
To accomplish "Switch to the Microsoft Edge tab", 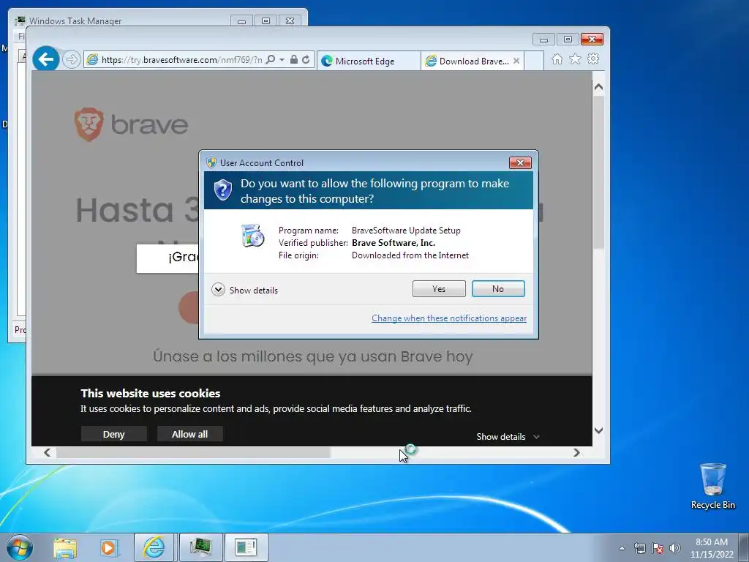I will (369, 61).
